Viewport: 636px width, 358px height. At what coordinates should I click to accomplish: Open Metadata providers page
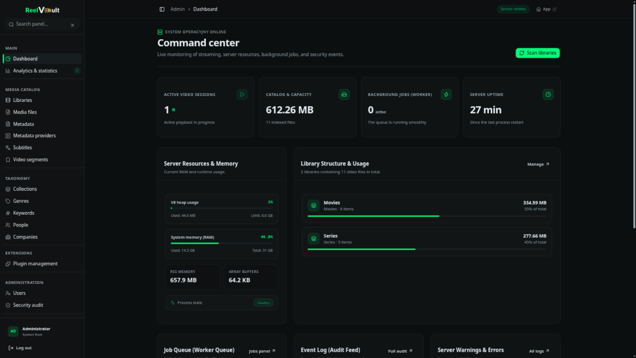pos(42,136)
